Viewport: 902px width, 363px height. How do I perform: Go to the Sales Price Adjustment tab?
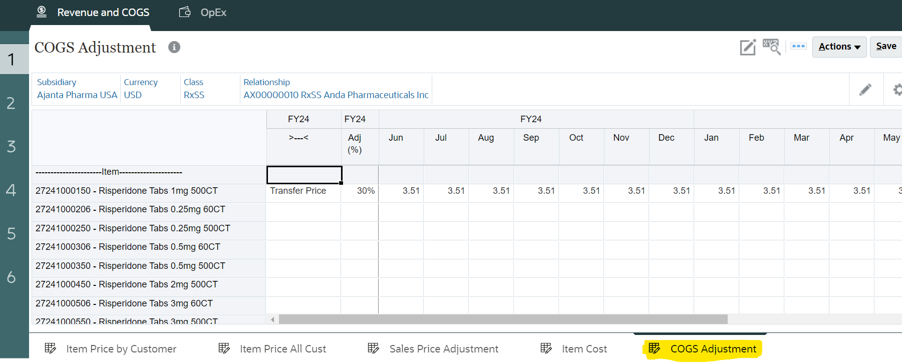coord(443,349)
